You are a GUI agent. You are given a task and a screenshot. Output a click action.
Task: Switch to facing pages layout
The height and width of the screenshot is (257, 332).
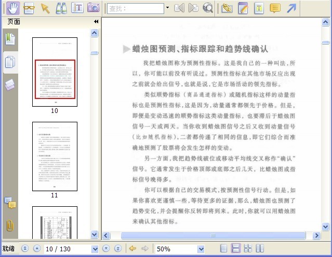[x=260, y=248]
